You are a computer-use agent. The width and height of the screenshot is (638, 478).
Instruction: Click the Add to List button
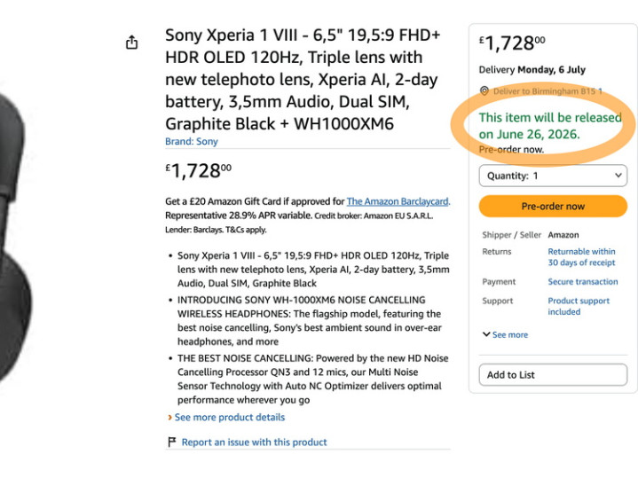point(553,374)
